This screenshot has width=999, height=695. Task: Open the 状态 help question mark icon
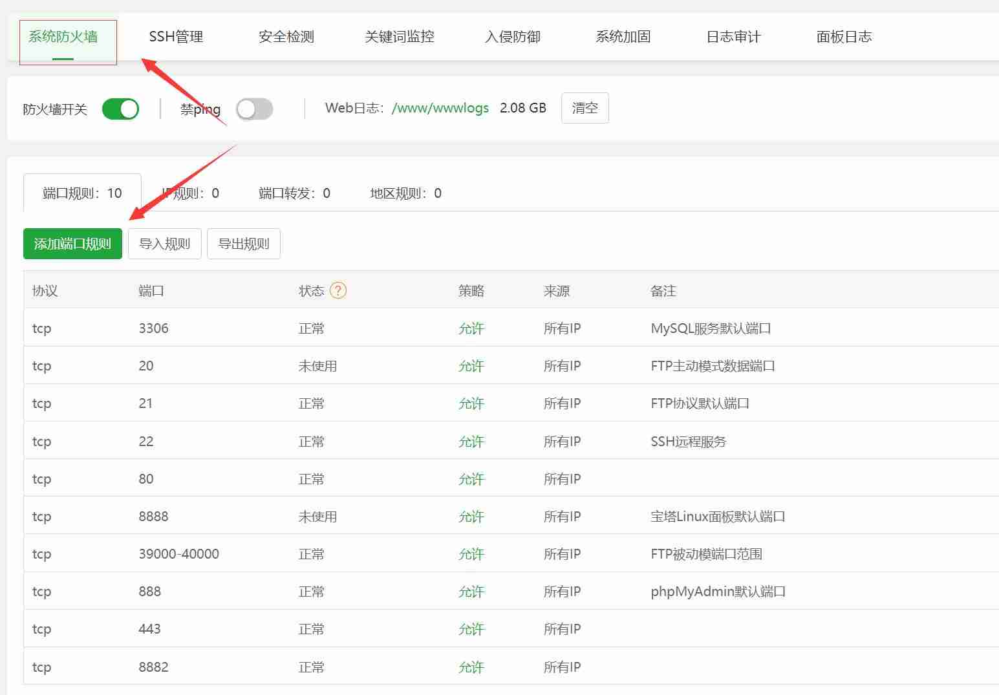(340, 290)
